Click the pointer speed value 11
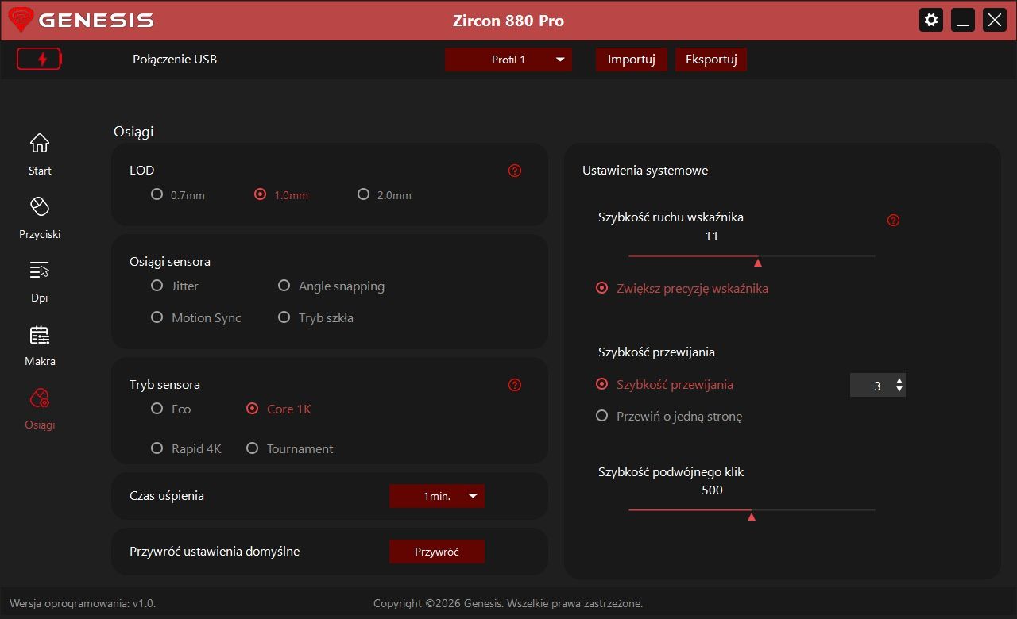The height and width of the screenshot is (619, 1017). [x=712, y=236]
